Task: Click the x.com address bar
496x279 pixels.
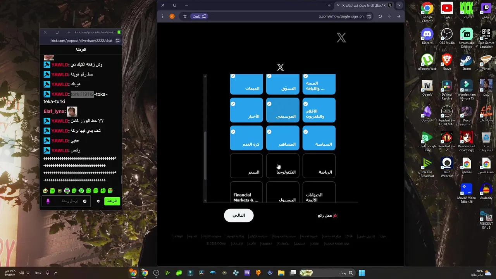Action: click(291, 16)
